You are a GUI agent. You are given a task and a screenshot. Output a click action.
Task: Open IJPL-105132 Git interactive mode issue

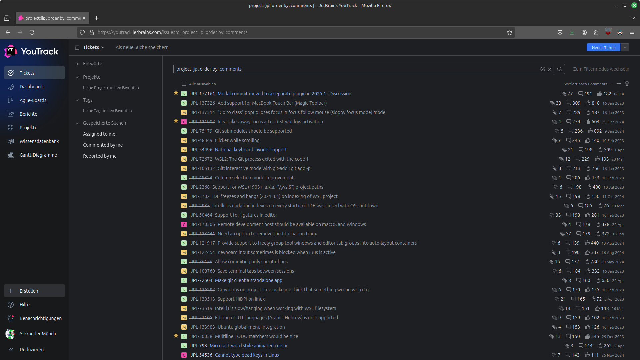coord(264,168)
